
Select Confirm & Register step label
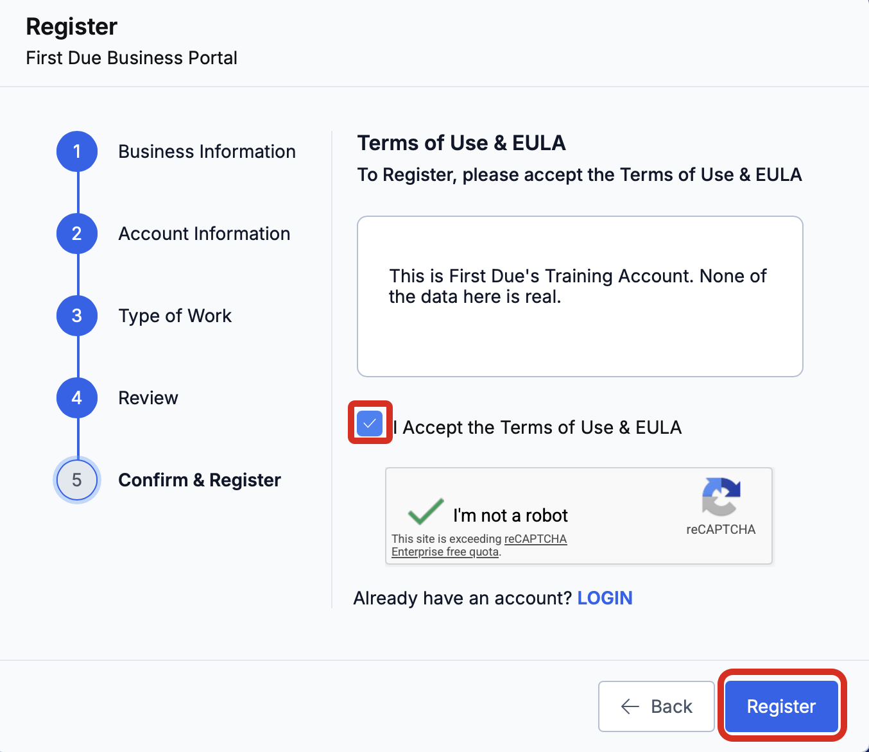tap(200, 480)
